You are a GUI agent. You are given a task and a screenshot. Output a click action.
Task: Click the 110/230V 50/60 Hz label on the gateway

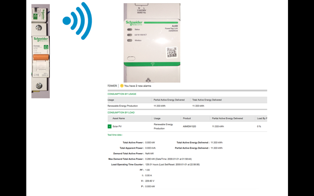click(x=141, y=10)
